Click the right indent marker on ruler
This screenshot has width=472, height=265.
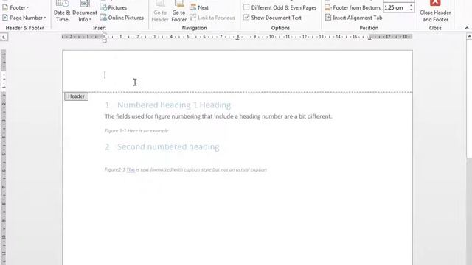tap(370, 38)
